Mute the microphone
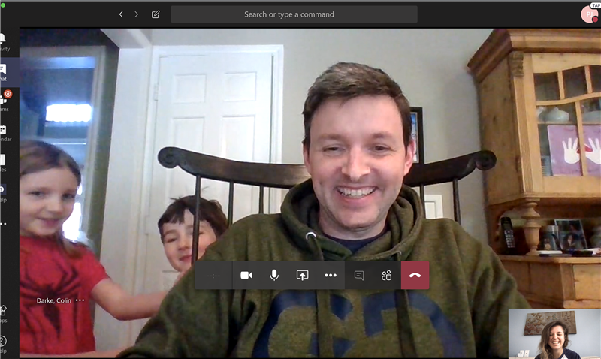The image size is (601, 359). pyautogui.click(x=274, y=276)
